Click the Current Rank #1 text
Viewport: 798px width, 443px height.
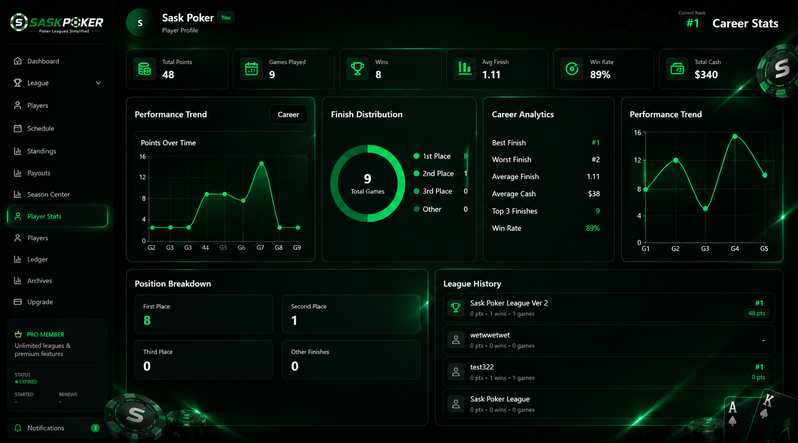tap(693, 23)
